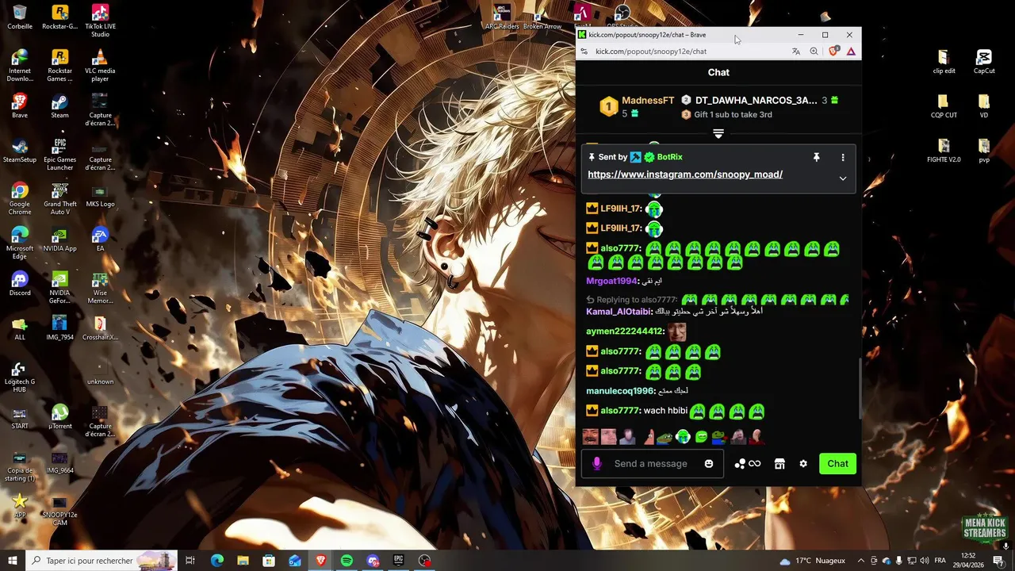This screenshot has width=1015, height=571.
Task: Open the snoopy_moad Instagram link
Action: (x=685, y=174)
